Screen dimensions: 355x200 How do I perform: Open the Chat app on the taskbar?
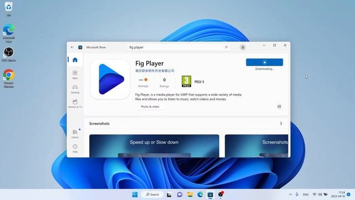180,194
